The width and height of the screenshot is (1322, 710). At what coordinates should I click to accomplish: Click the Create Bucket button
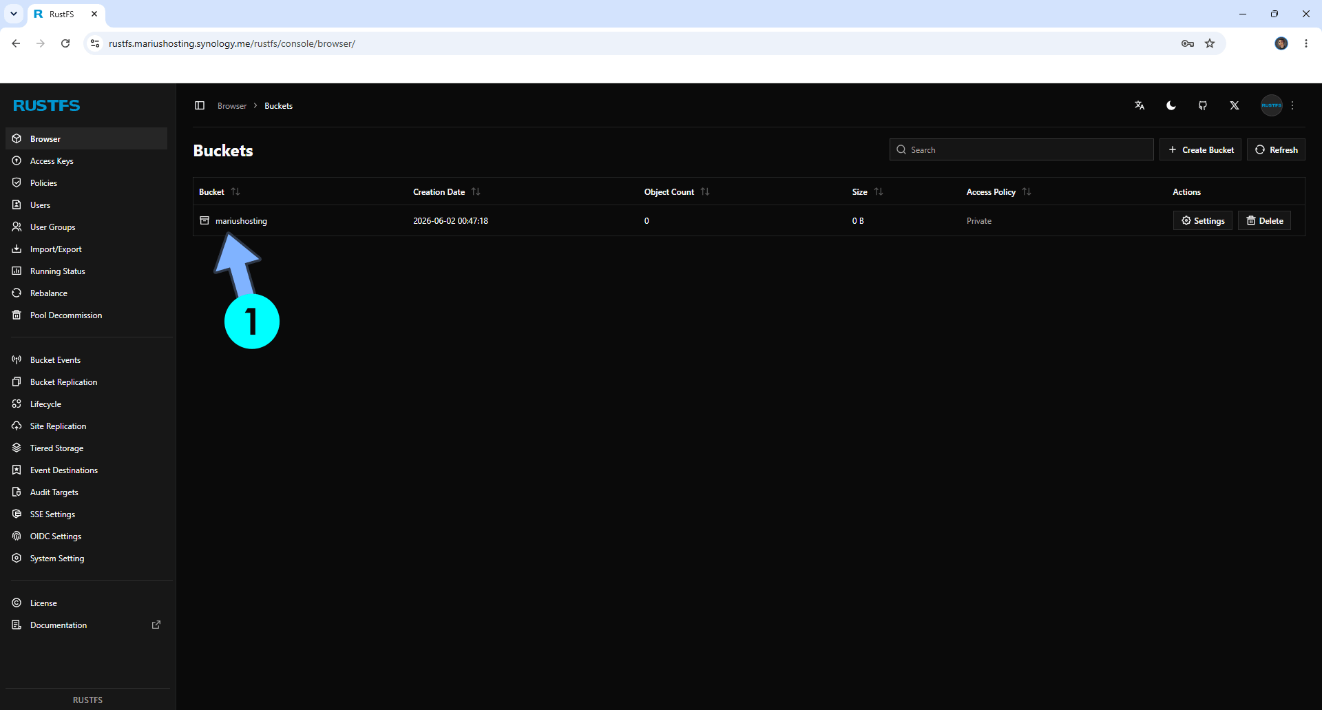pyautogui.click(x=1200, y=149)
